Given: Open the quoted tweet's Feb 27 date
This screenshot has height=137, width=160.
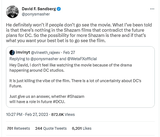Looking at the screenshot, I should point(70,53).
